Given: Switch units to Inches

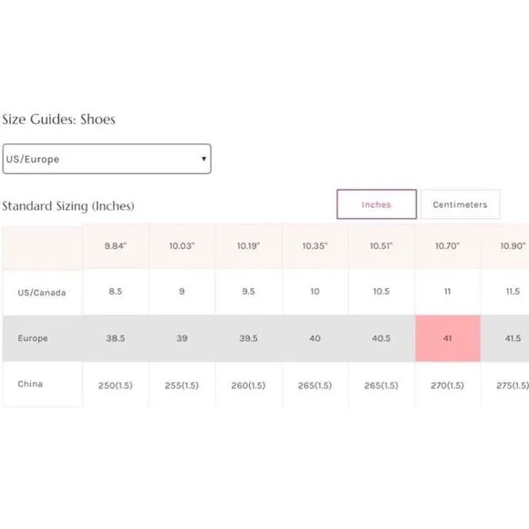Looking at the screenshot, I should (x=377, y=204).
